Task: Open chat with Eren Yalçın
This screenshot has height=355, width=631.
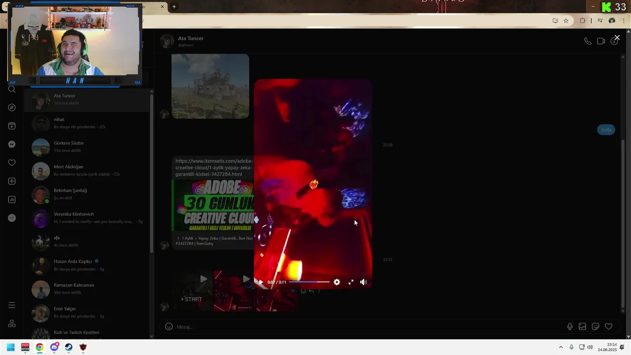Action: [x=88, y=313]
